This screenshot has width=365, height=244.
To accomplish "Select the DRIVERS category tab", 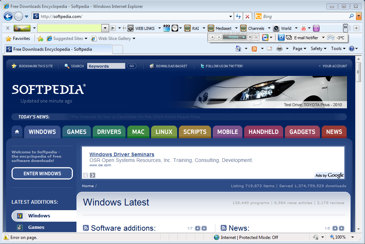I will click(x=109, y=132).
